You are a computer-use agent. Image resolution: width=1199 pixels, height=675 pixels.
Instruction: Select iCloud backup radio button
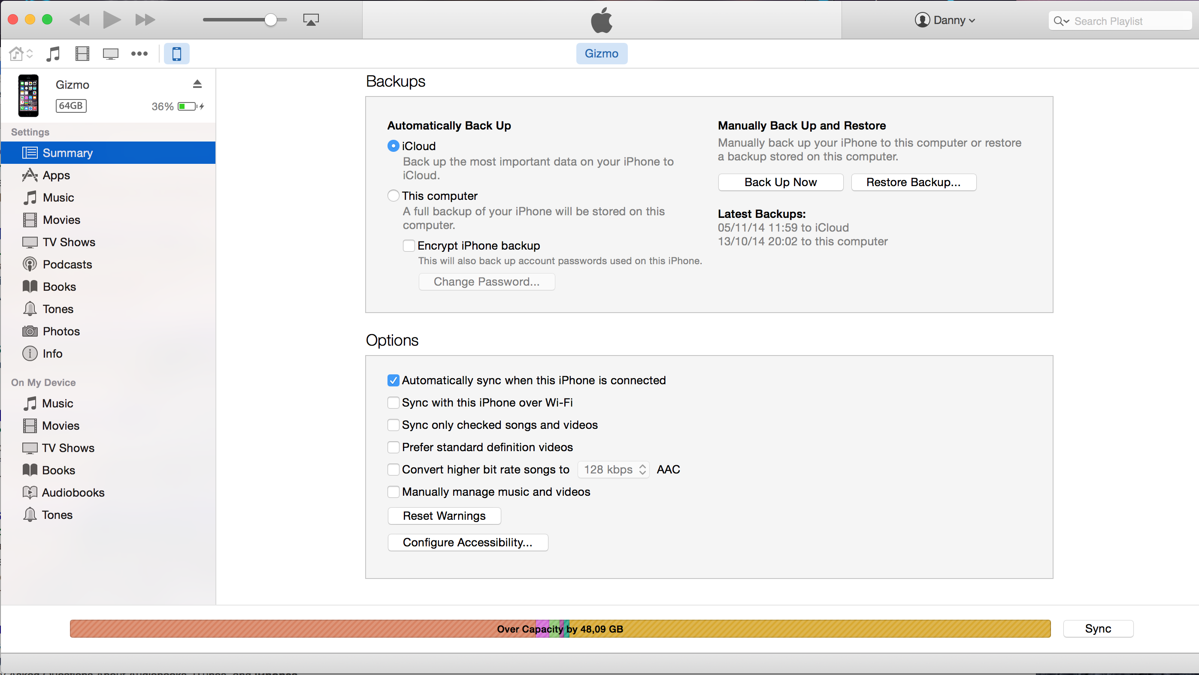click(x=394, y=146)
